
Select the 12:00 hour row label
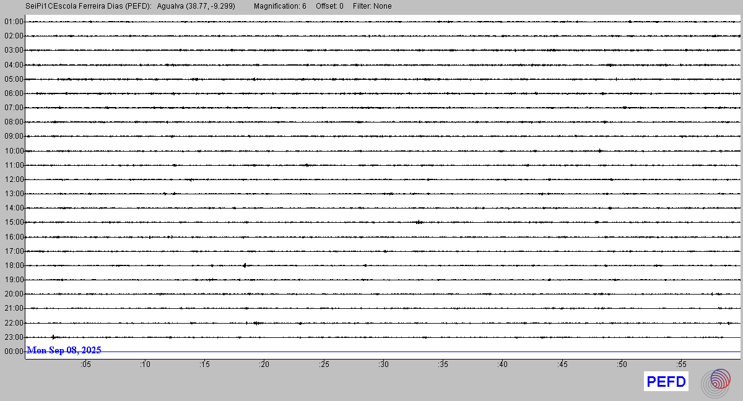coord(14,179)
